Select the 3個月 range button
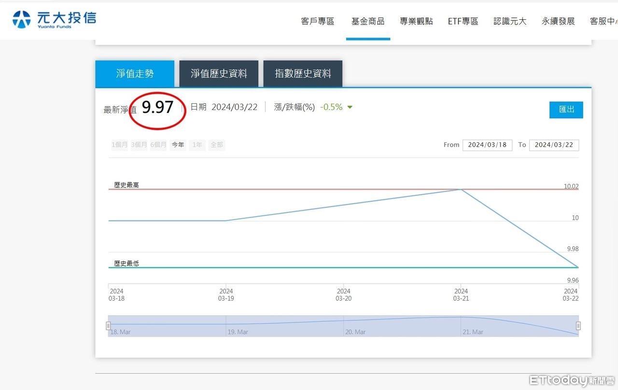 pos(139,145)
